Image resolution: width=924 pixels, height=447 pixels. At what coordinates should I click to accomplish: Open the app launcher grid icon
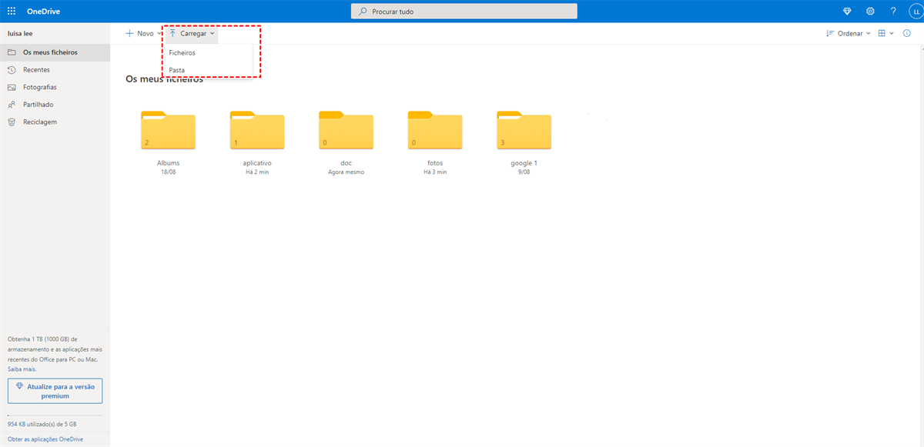[12, 12]
